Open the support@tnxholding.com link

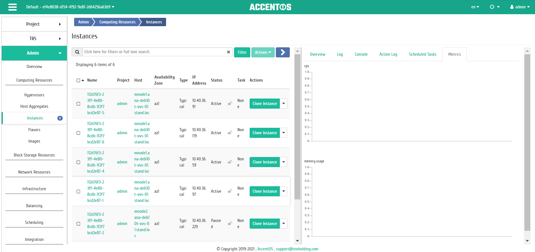tap(297, 249)
